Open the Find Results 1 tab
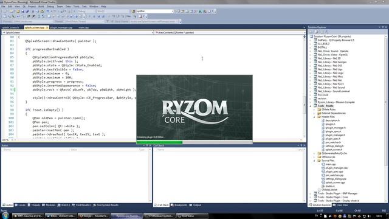The image size is (389, 219). pyautogui.click(x=81, y=205)
